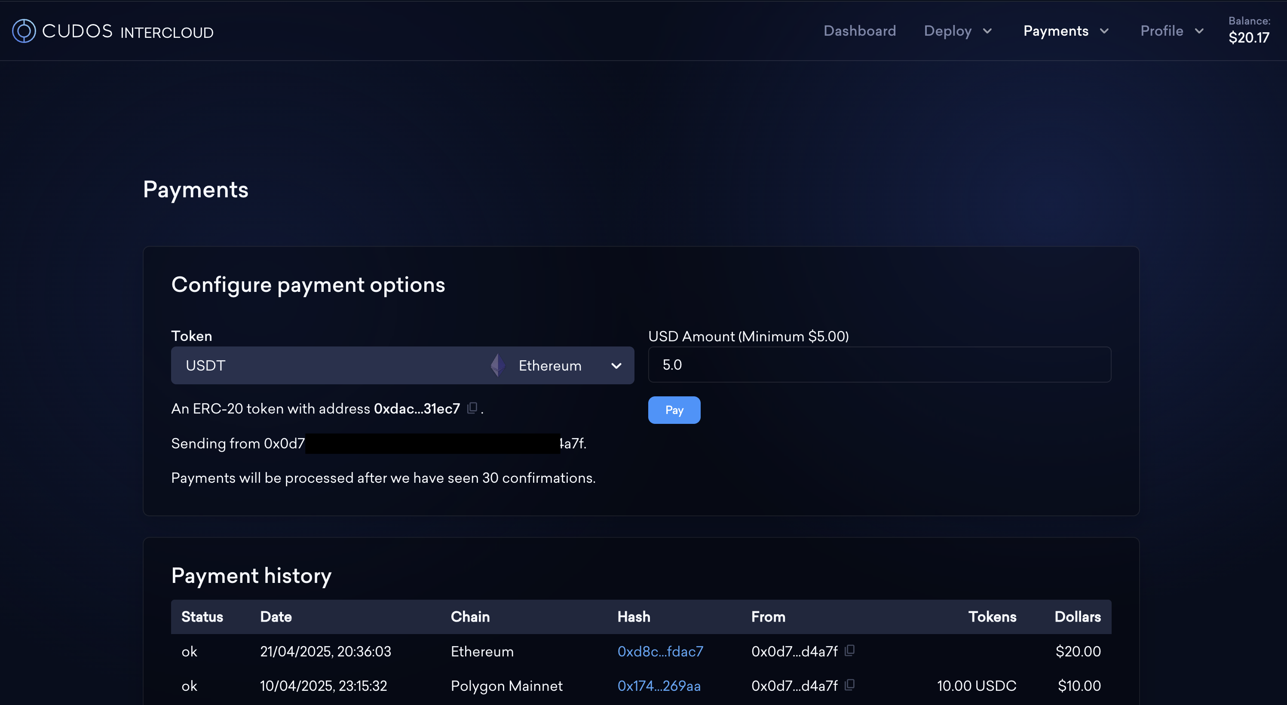Go to the Dashboard nav item

tap(859, 31)
